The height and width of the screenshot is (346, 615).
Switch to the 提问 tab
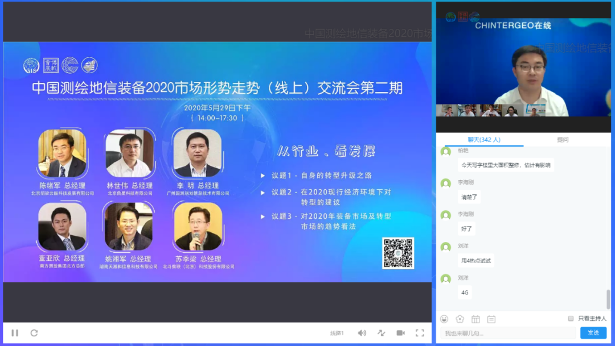pyautogui.click(x=563, y=140)
